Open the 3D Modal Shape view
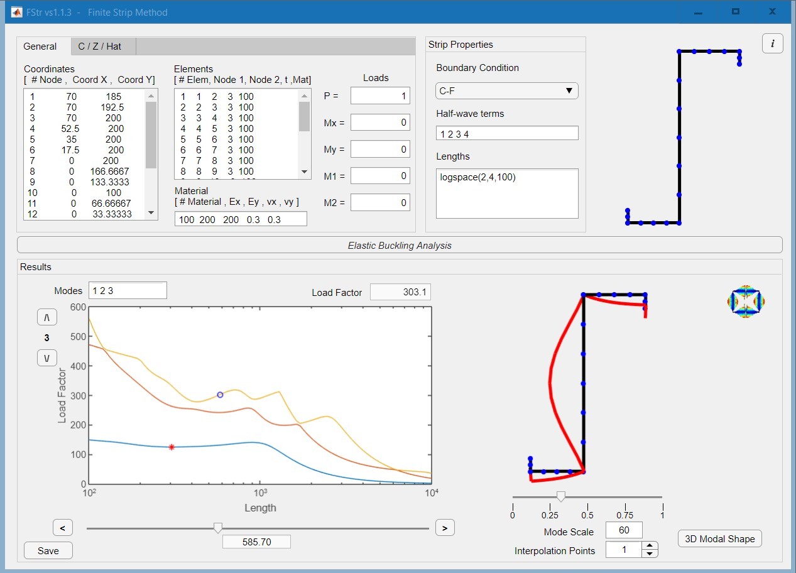 [720, 538]
